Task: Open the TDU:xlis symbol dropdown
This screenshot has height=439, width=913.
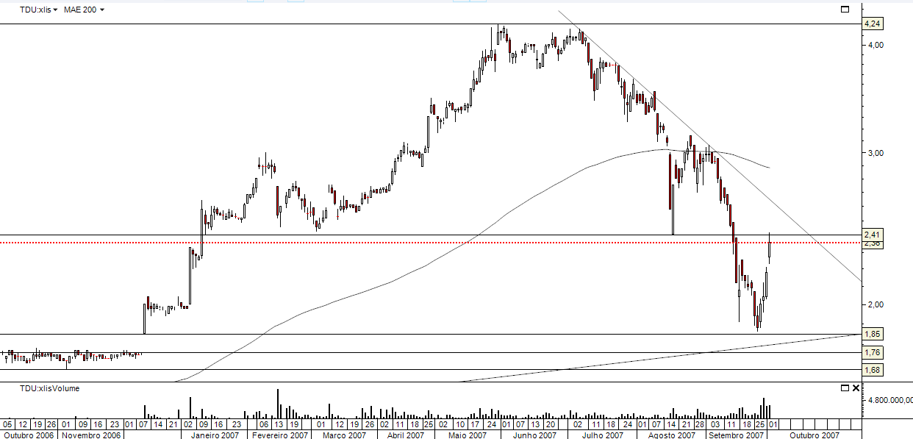Action: (x=40, y=10)
